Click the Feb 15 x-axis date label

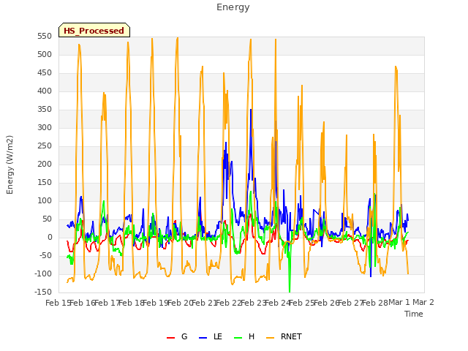coord(58,303)
